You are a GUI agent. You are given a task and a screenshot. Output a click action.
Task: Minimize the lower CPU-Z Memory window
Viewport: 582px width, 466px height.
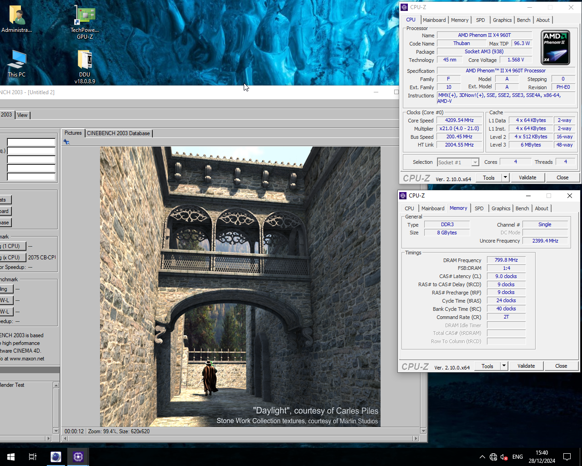(x=528, y=196)
